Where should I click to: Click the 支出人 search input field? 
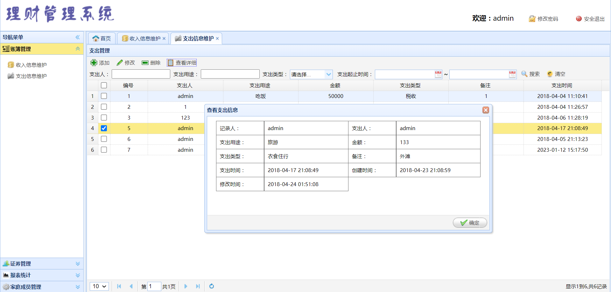click(x=141, y=74)
